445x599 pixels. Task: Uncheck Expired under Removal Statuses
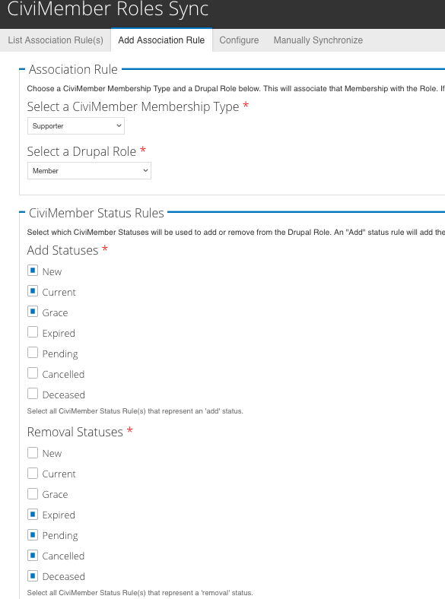click(33, 515)
